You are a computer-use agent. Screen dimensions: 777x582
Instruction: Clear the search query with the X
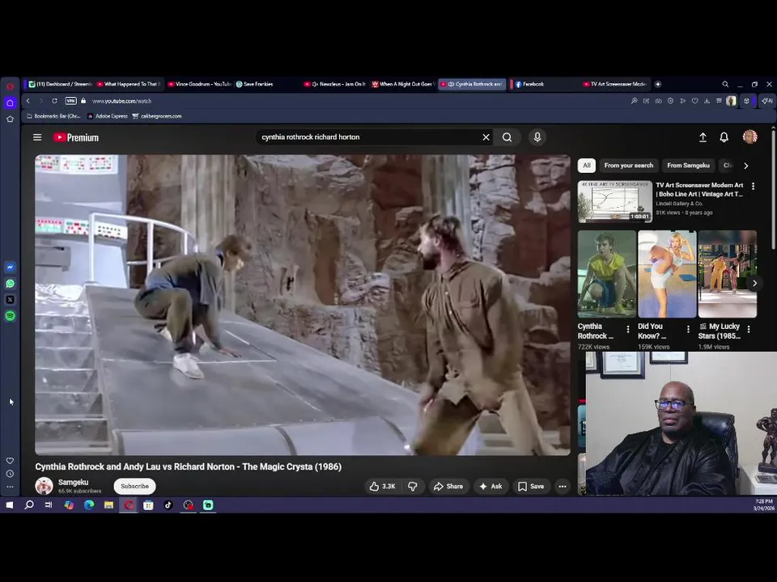486,137
